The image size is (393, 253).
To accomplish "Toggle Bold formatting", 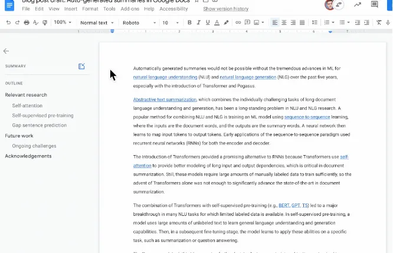I will pos(189,22).
